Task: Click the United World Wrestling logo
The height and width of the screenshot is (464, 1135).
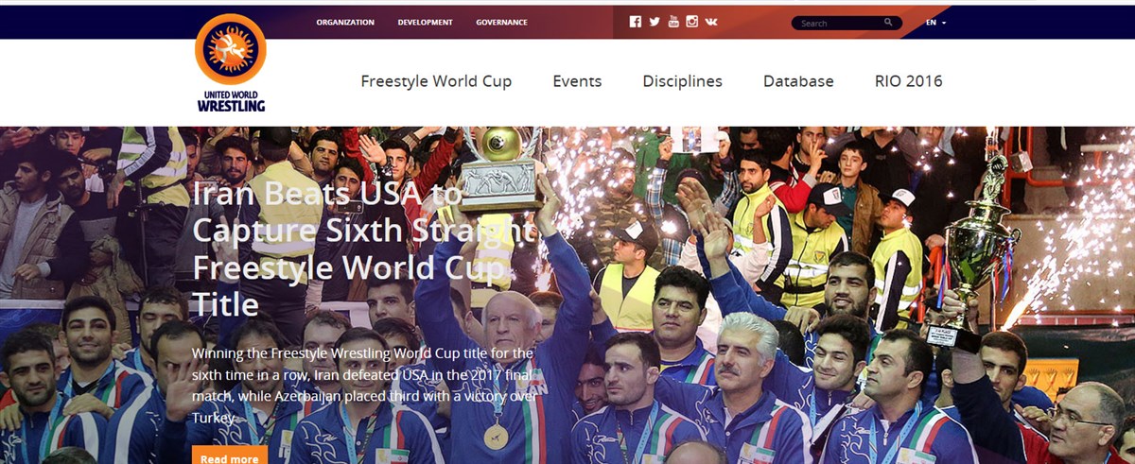Action: click(x=231, y=63)
